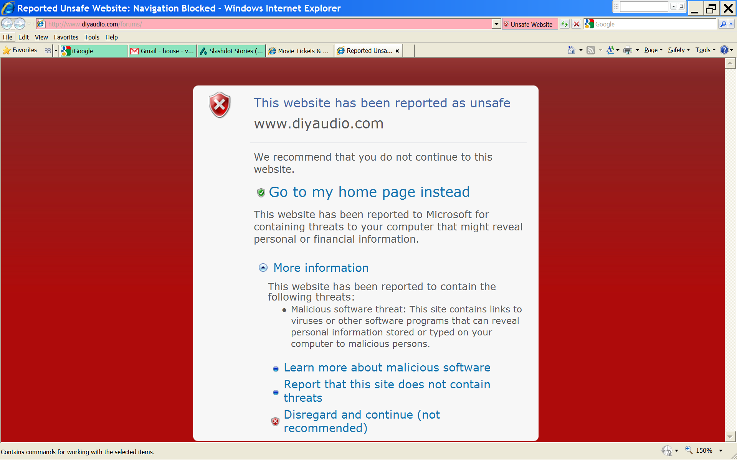This screenshot has height=460, width=737.
Task: Open the Tools menu in menu bar
Action: pos(92,37)
